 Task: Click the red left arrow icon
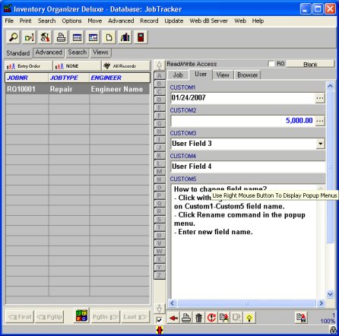pyautogui.click(x=173, y=318)
